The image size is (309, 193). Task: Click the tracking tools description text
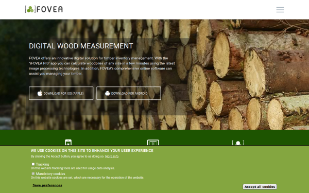pyautogui.click(x=73, y=168)
